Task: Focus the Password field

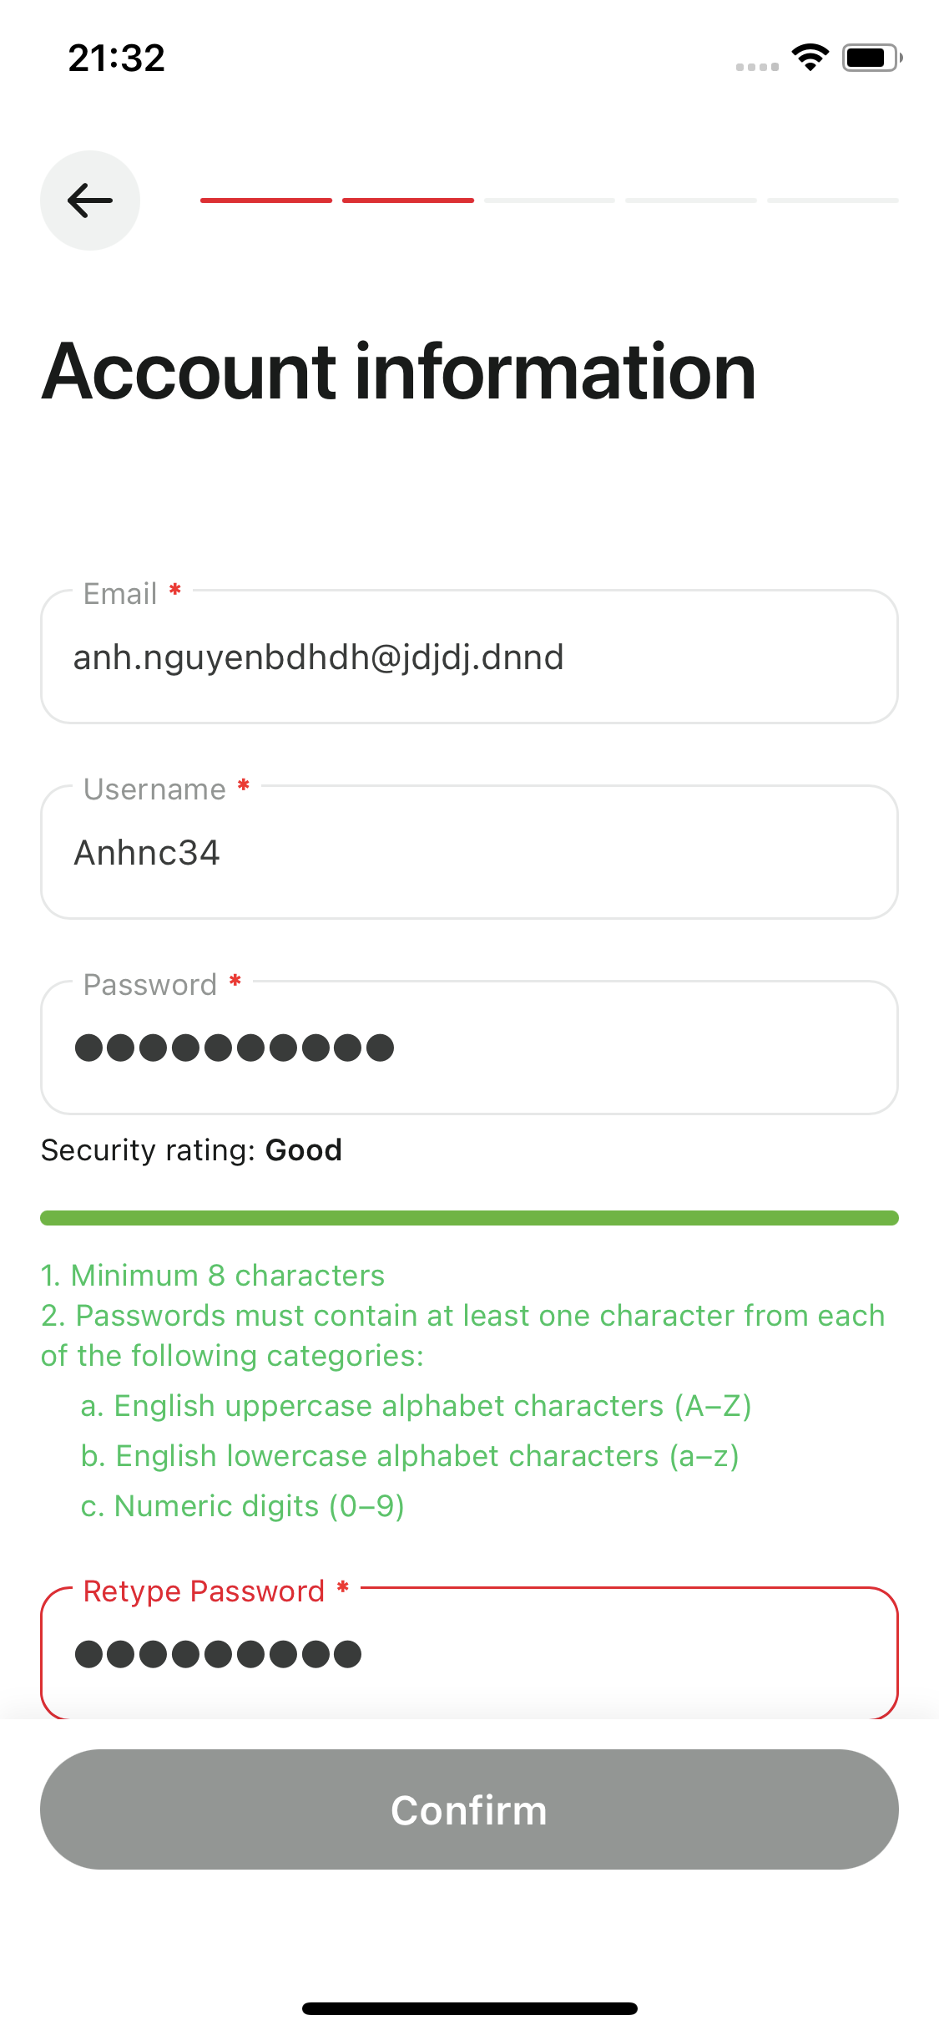Action: click(469, 1048)
